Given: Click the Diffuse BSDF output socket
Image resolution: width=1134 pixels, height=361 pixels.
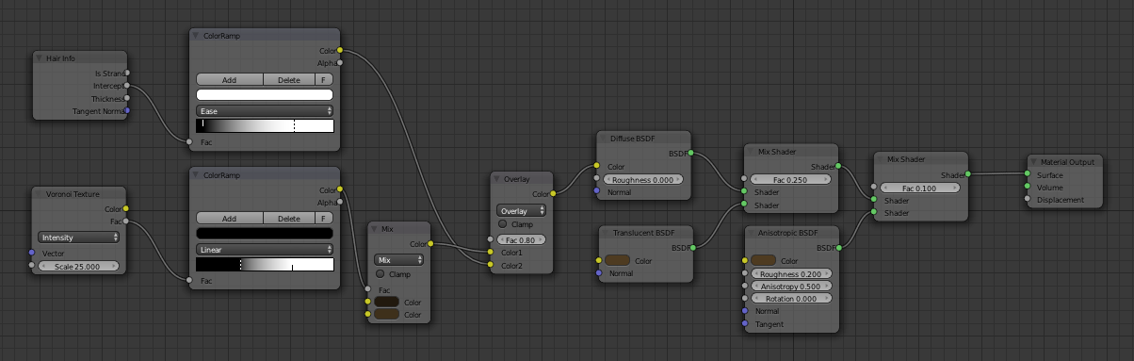Looking at the screenshot, I should (691, 153).
